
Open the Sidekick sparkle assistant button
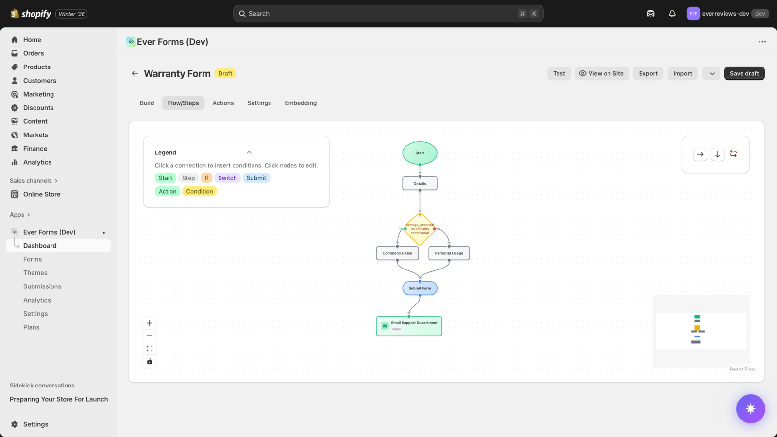pos(750,409)
